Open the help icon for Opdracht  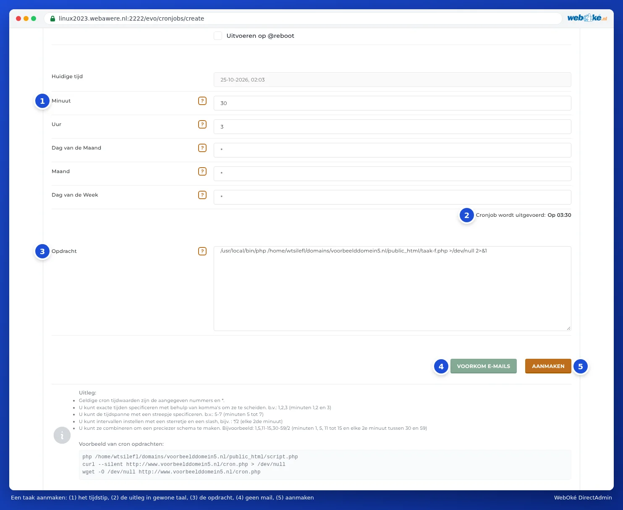click(202, 251)
